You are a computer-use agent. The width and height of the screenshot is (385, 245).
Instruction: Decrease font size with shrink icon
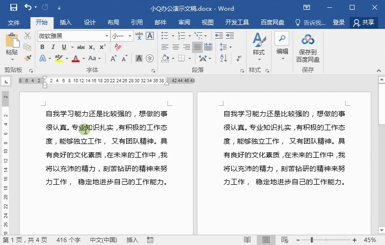click(x=125, y=58)
